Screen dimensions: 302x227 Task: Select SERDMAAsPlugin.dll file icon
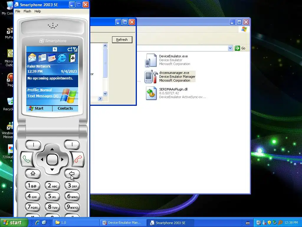(151, 93)
